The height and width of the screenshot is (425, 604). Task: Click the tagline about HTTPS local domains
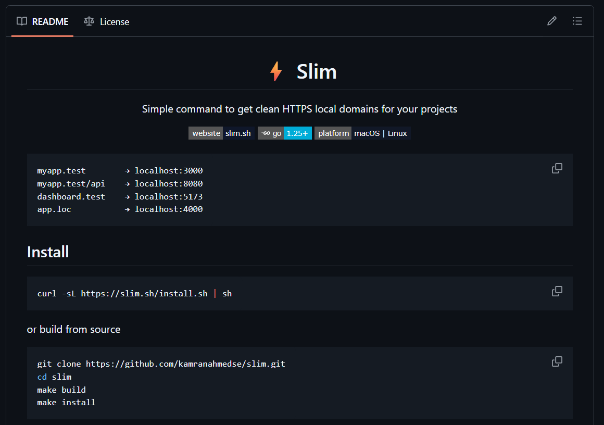point(300,109)
